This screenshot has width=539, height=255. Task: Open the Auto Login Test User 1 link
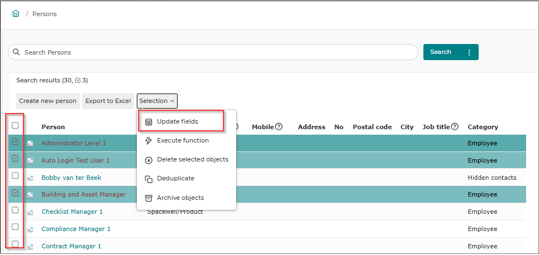(75, 160)
